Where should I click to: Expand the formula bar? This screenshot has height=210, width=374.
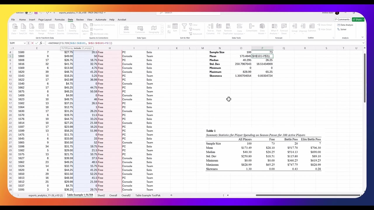pos(363,43)
